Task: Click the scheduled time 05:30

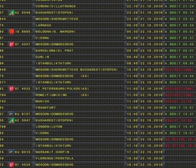Action: tap(132, 51)
